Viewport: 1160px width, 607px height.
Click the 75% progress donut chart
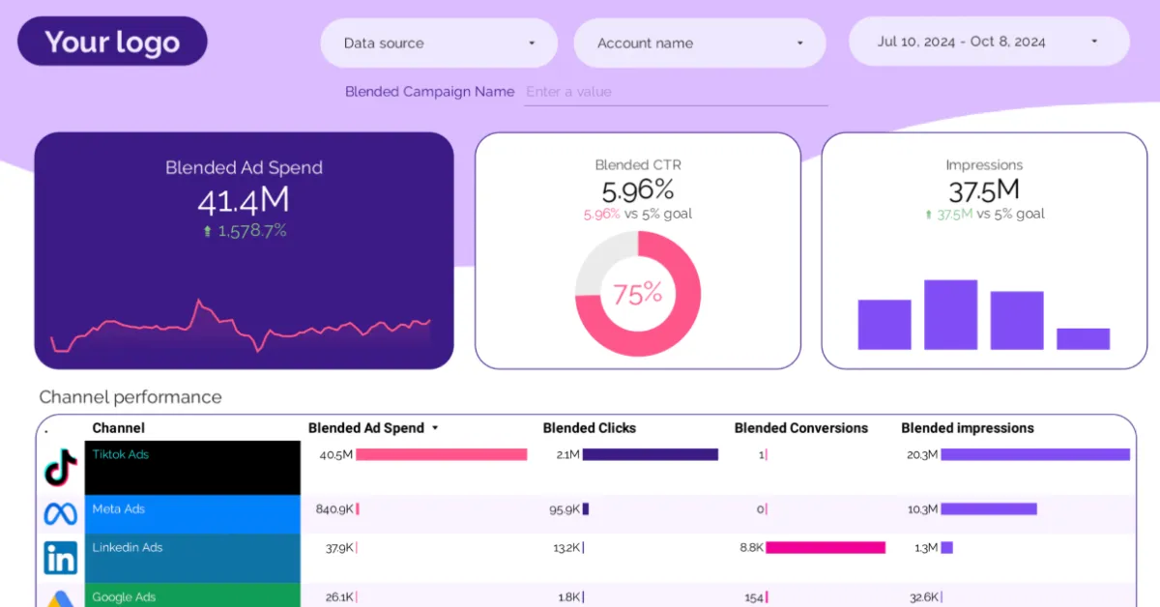click(x=637, y=292)
